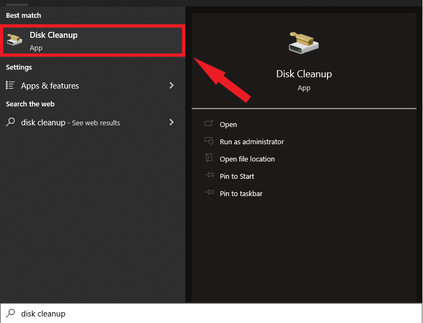Select Run as administrator
Screen dimensions: 423x323
tap(252, 142)
